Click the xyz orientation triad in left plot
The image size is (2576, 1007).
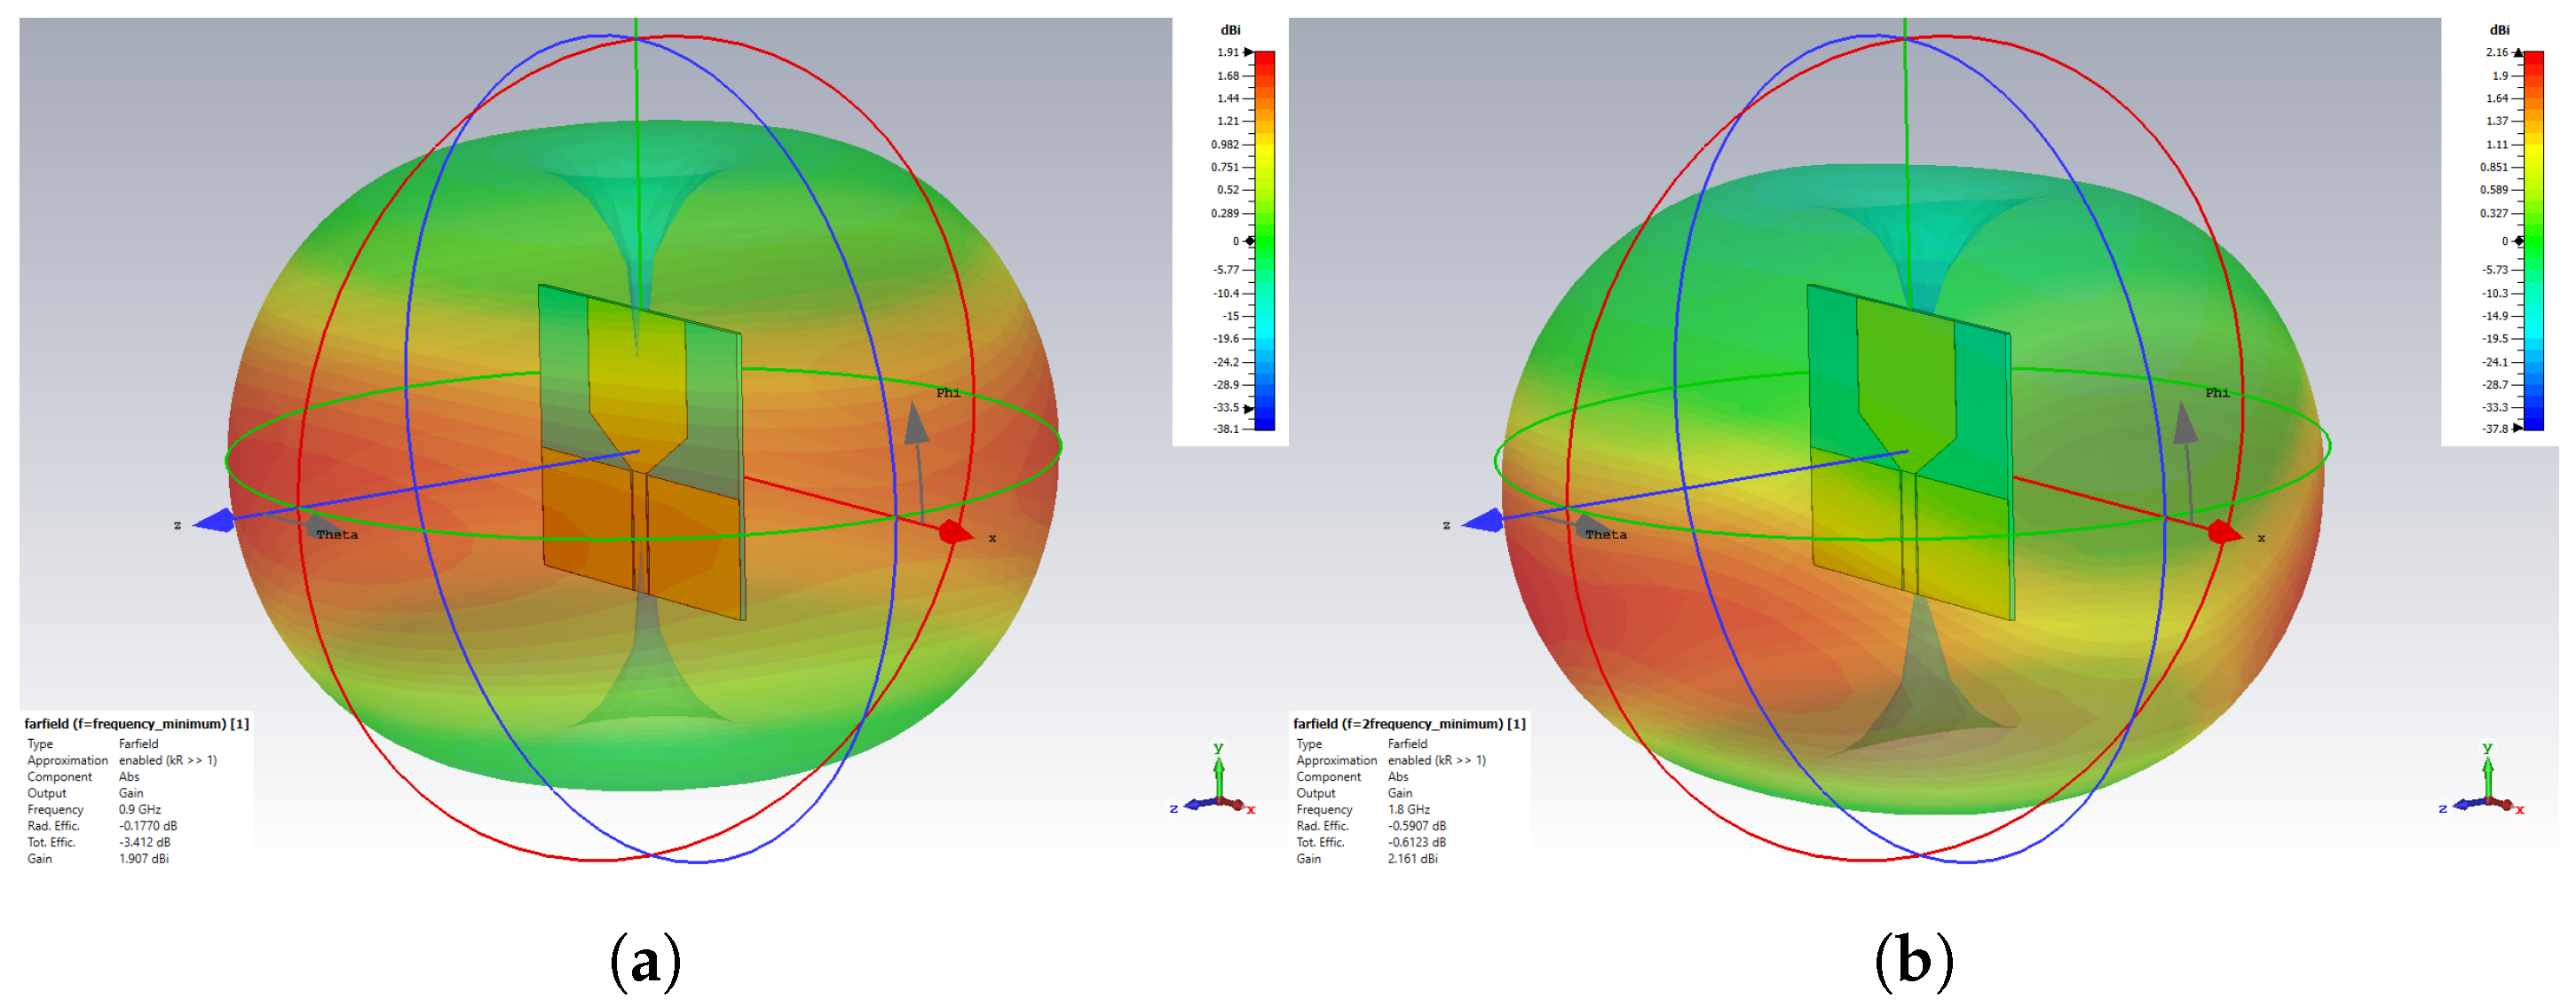click(1217, 790)
